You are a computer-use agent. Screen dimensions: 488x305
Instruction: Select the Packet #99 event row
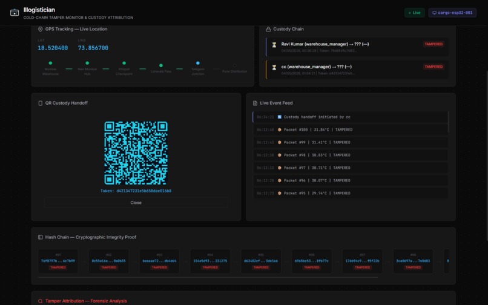tap(350, 142)
